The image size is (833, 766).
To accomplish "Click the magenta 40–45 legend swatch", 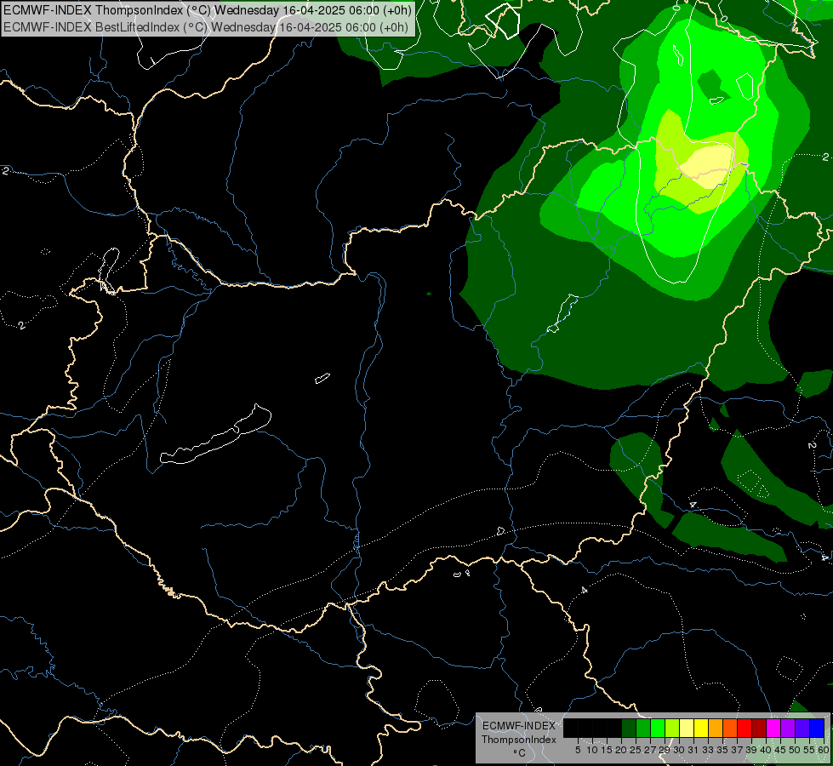I will tap(773, 728).
